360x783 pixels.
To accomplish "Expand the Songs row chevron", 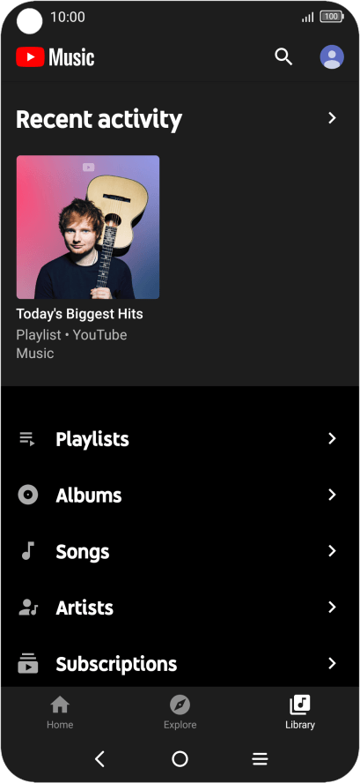I will coord(332,551).
